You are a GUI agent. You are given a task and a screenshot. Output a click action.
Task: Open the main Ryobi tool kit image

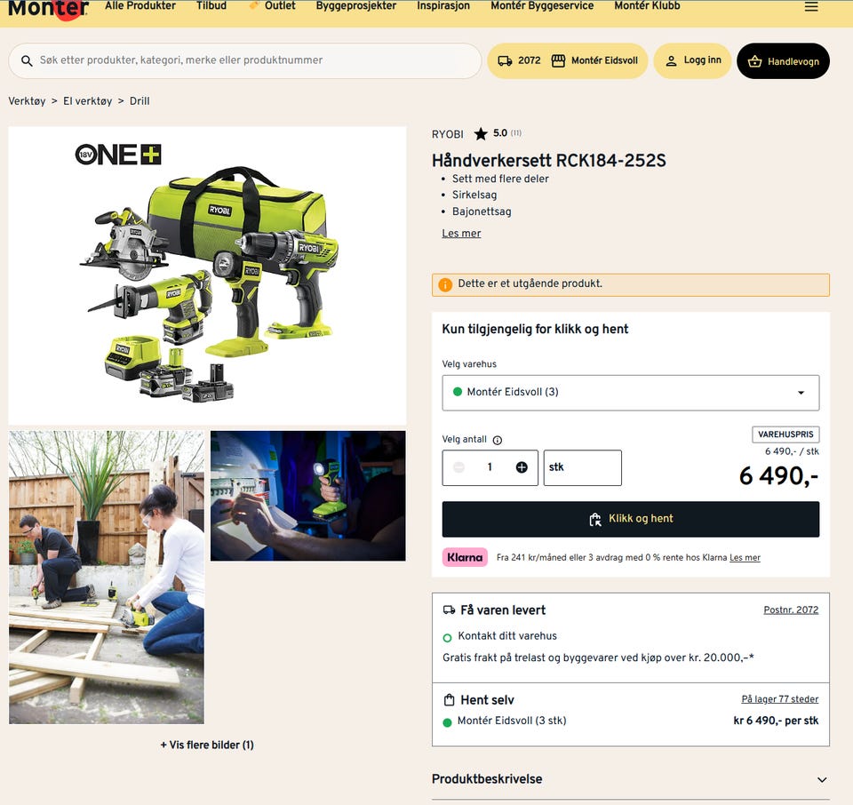pyautogui.click(x=207, y=275)
